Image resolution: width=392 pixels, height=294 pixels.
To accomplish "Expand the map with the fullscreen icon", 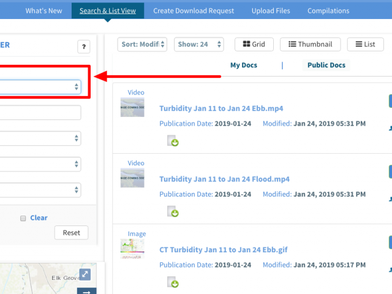I will point(85,275).
